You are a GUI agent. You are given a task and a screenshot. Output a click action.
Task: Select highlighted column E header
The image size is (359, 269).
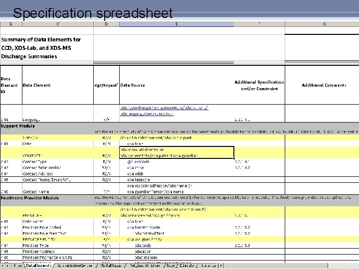pos(177,24)
